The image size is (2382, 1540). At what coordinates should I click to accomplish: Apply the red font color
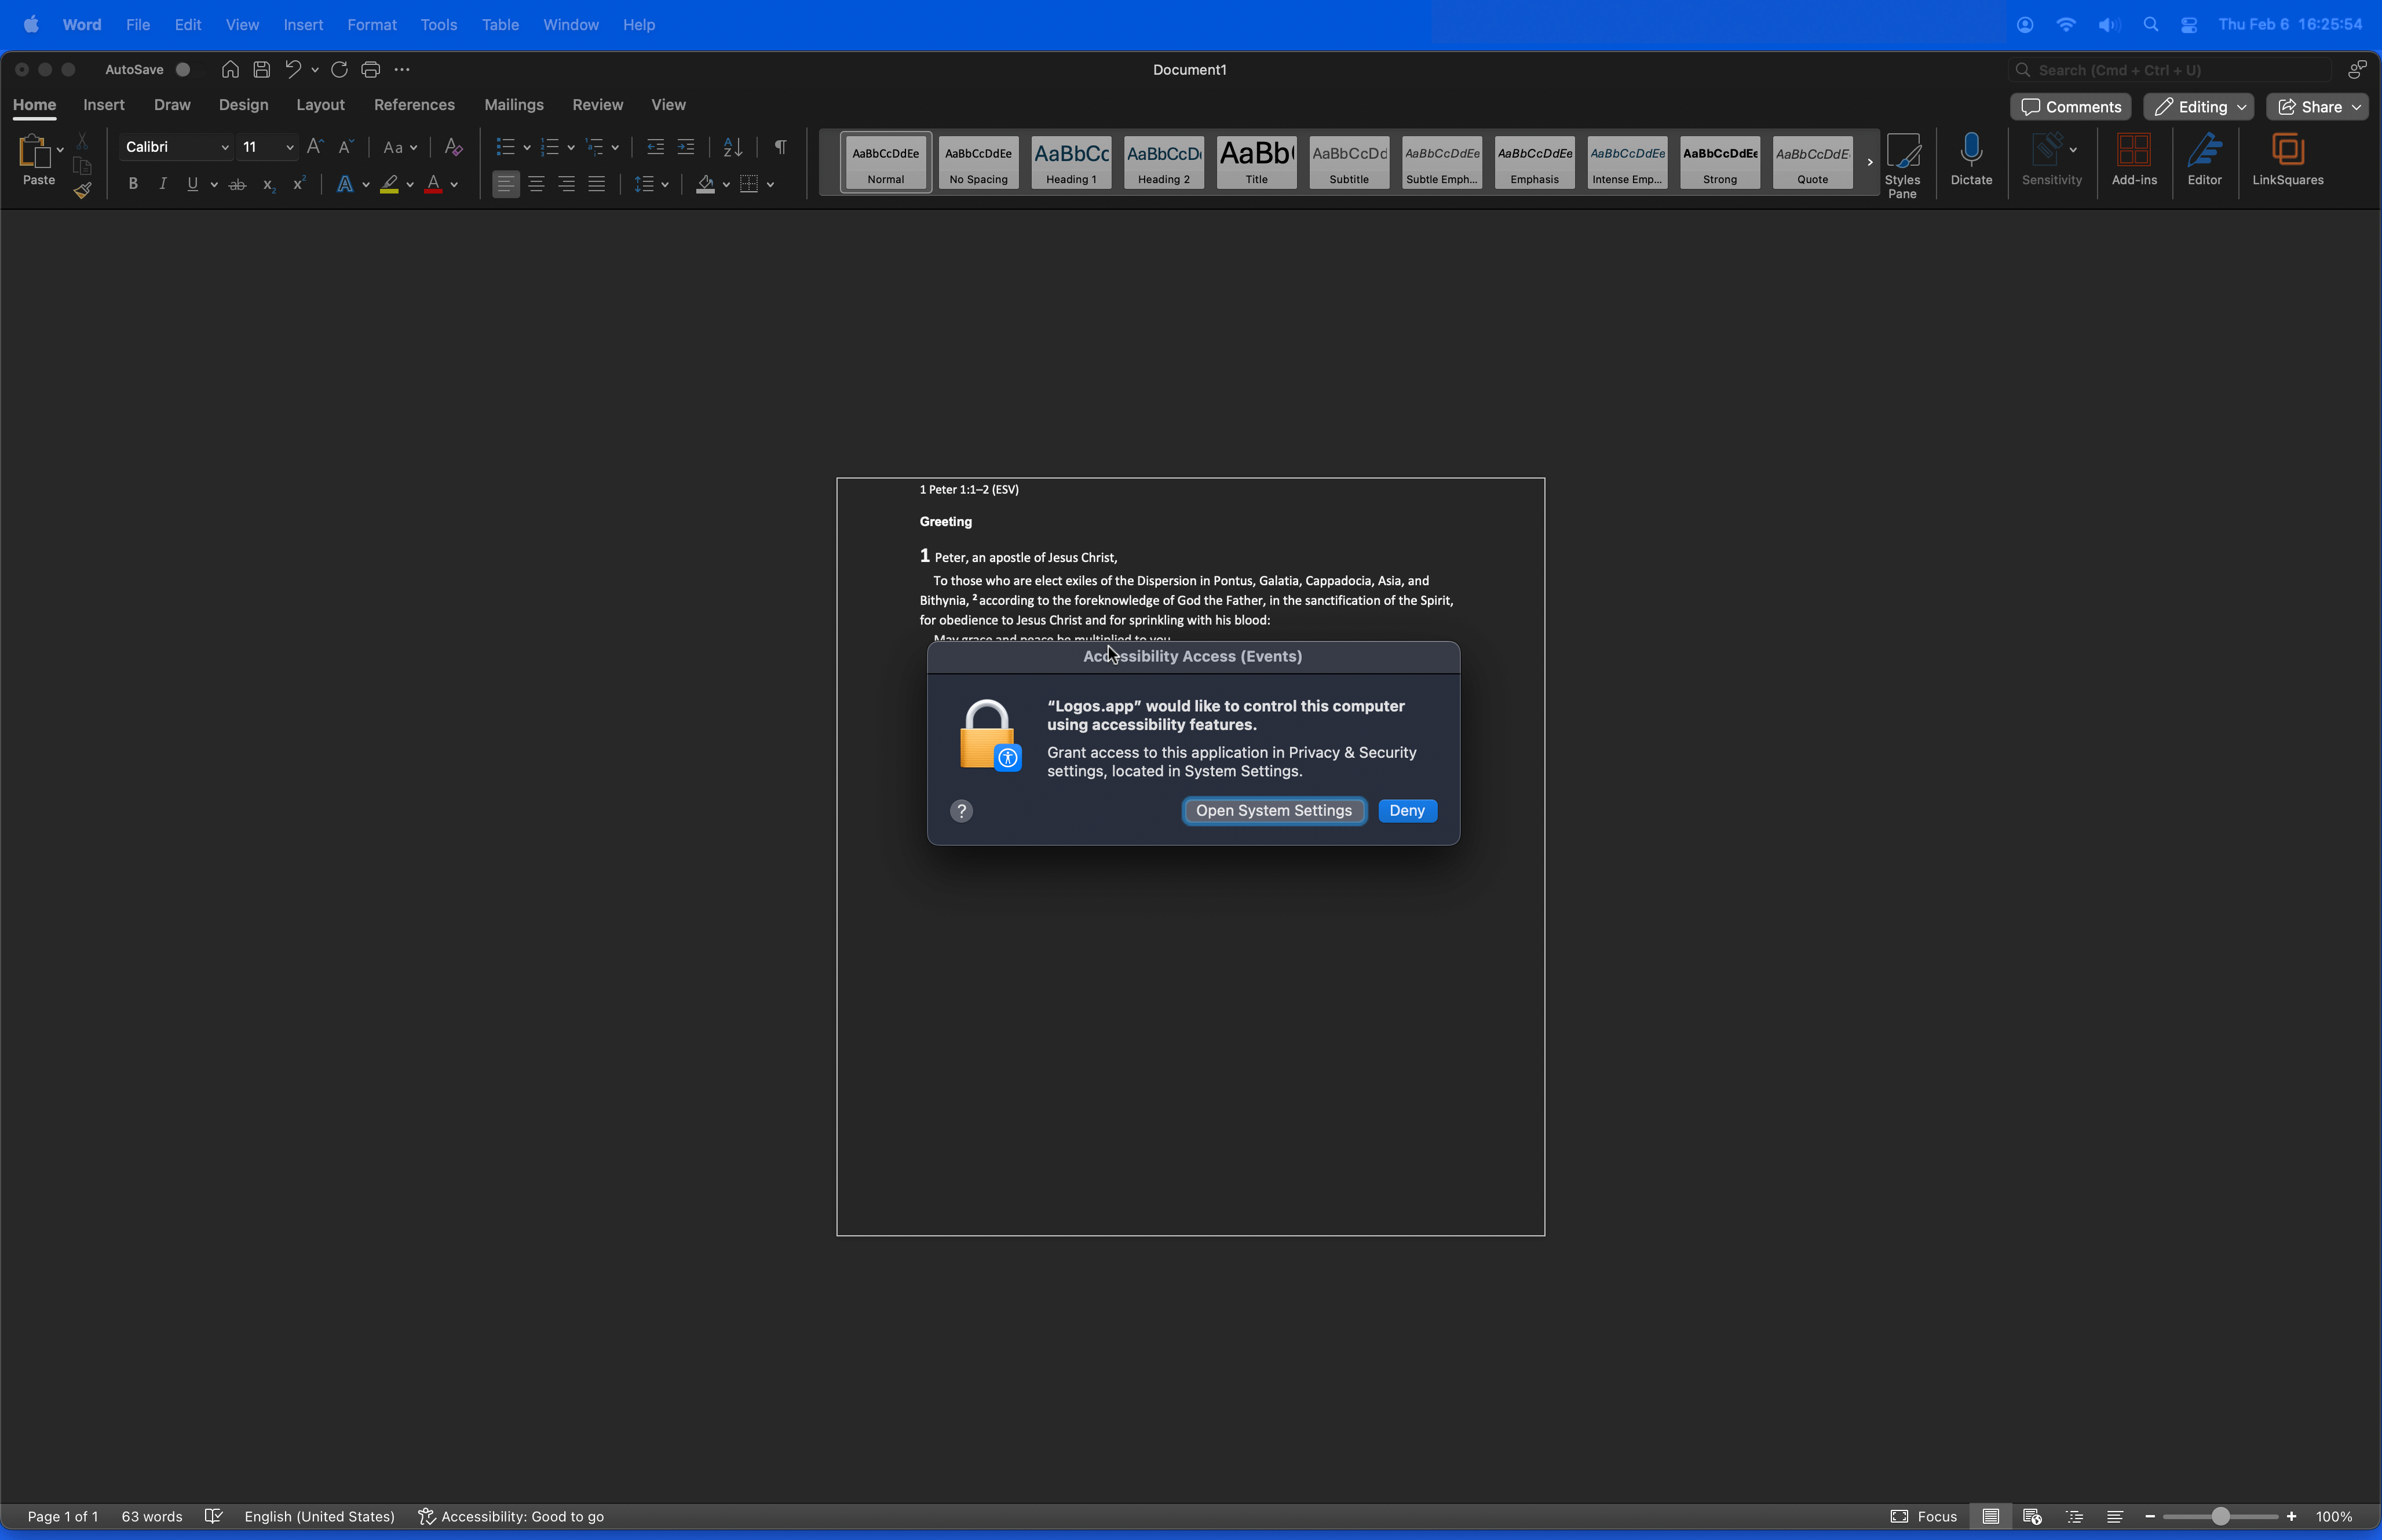click(x=434, y=184)
